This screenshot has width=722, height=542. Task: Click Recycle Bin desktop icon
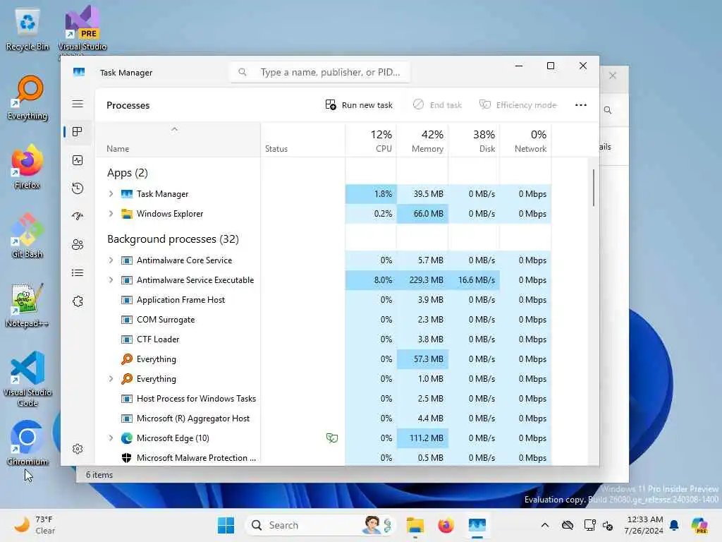27,30
